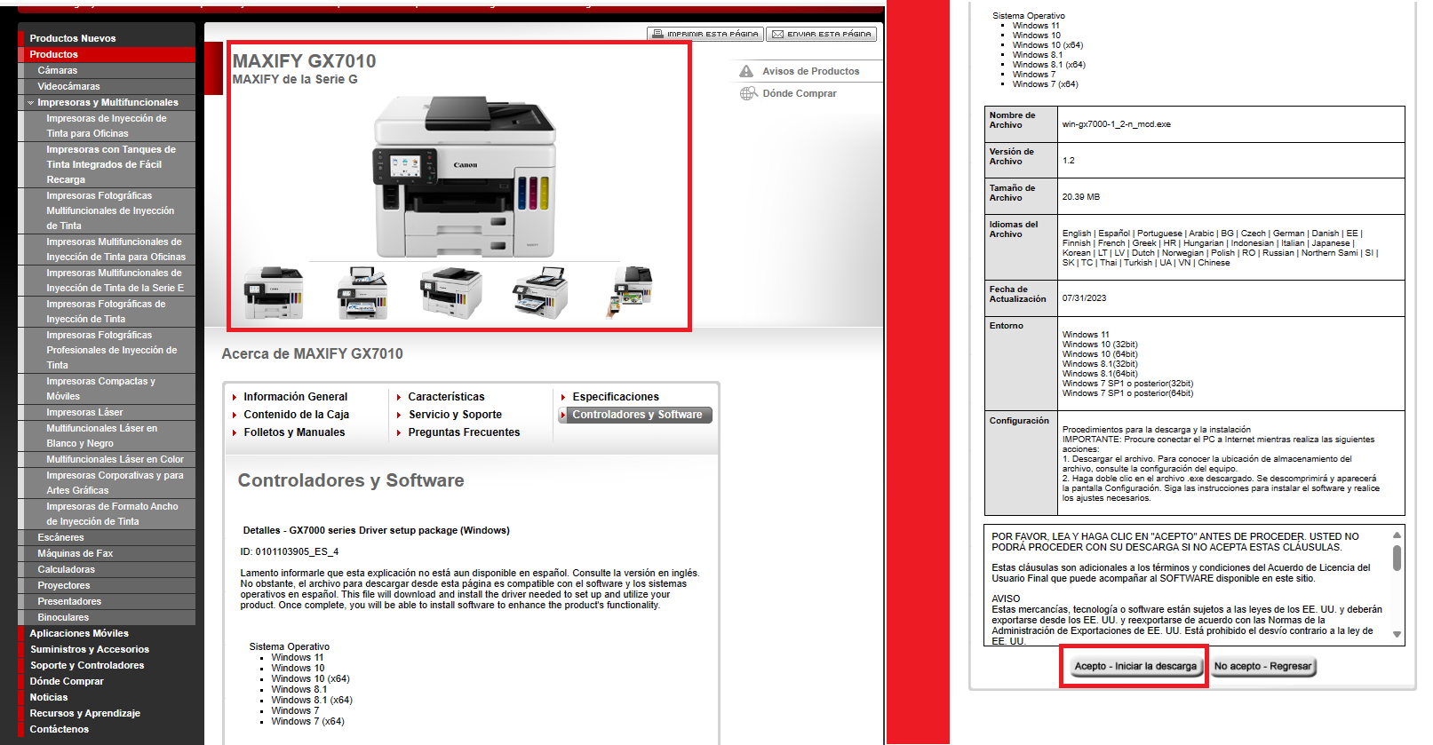1433x745 pixels.
Task: Click the warning triangle icon by Avisos de Productos
Action: click(x=746, y=71)
